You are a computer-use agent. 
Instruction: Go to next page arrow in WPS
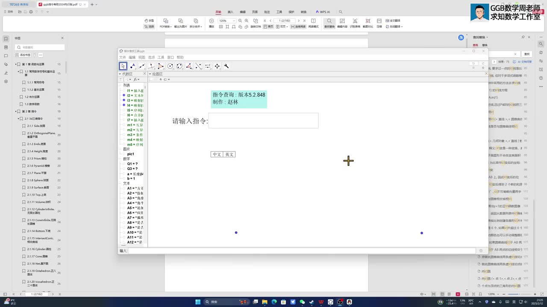click(299, 20)
